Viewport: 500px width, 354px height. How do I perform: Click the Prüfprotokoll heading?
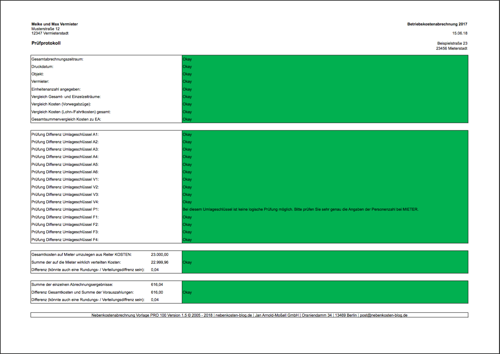point(46,43)
